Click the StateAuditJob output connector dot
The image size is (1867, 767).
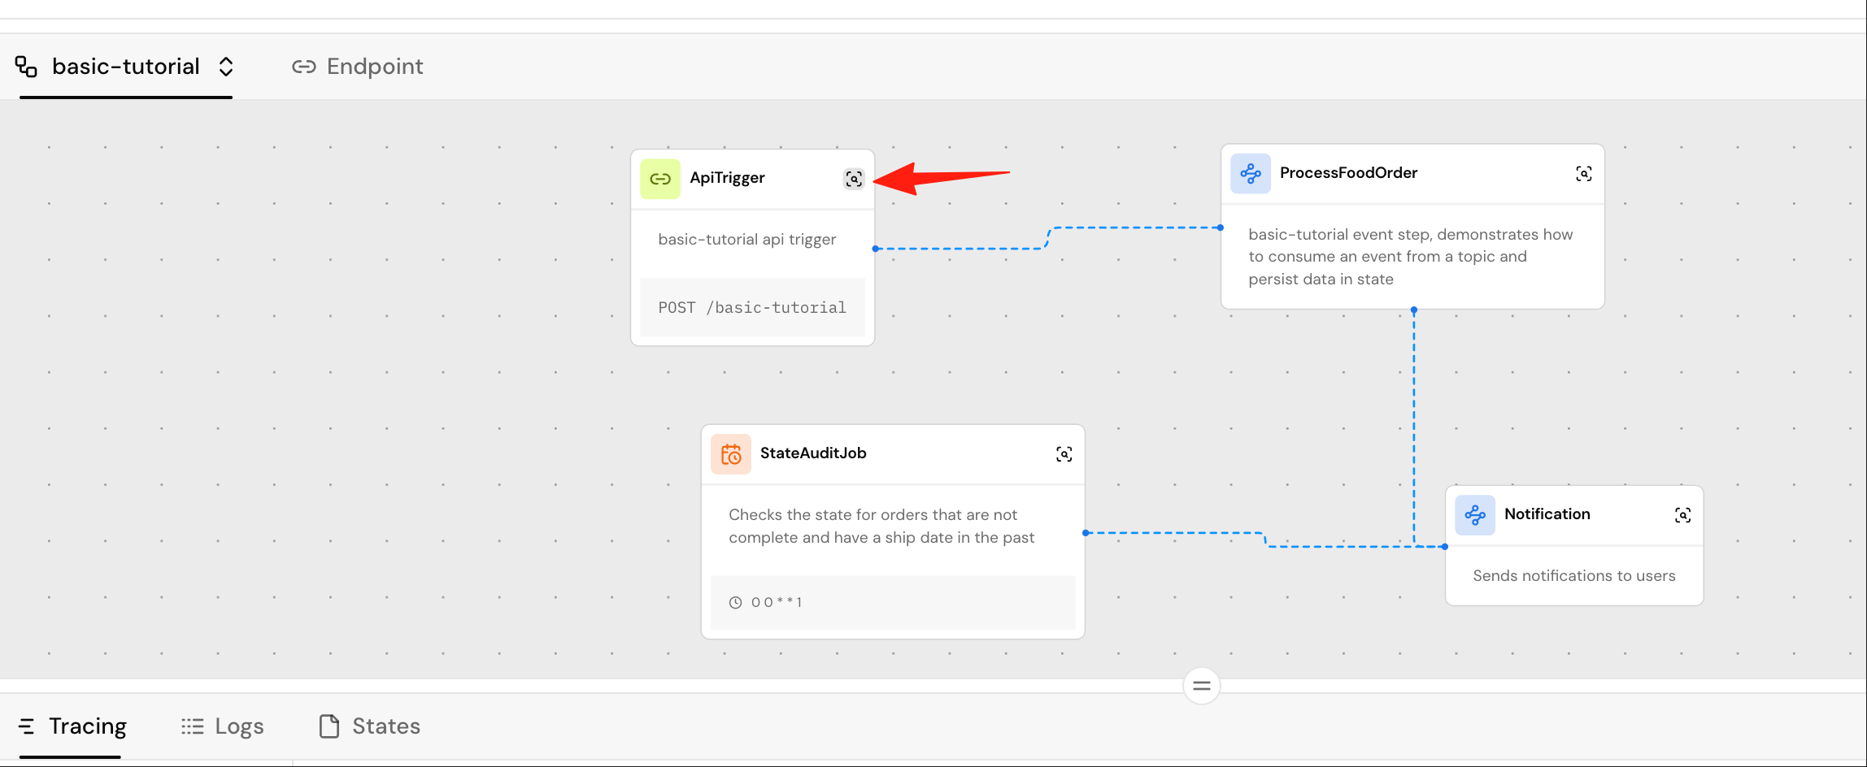(x=1086, y=533)
